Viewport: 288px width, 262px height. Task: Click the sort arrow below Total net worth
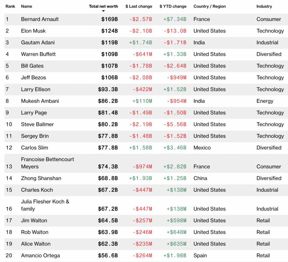point(103,11)
